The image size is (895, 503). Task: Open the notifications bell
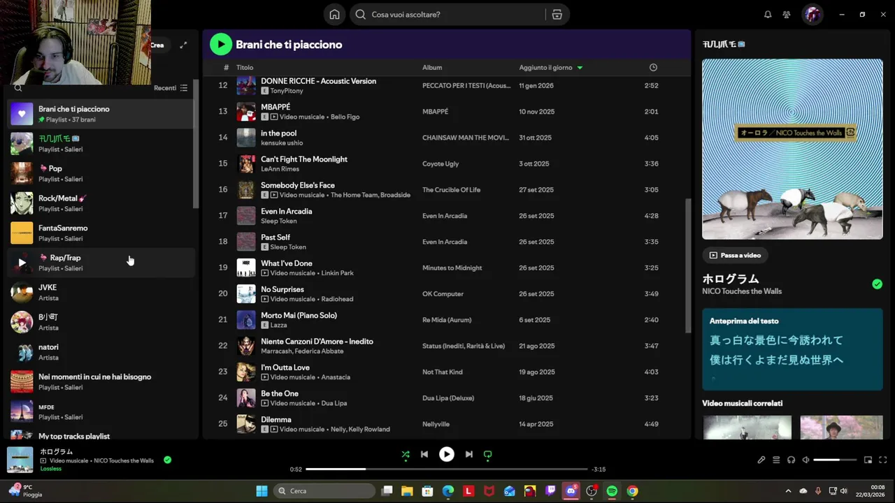click(x=768, y=15)
